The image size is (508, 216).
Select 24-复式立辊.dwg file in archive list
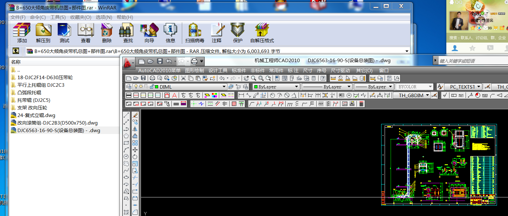36,115
